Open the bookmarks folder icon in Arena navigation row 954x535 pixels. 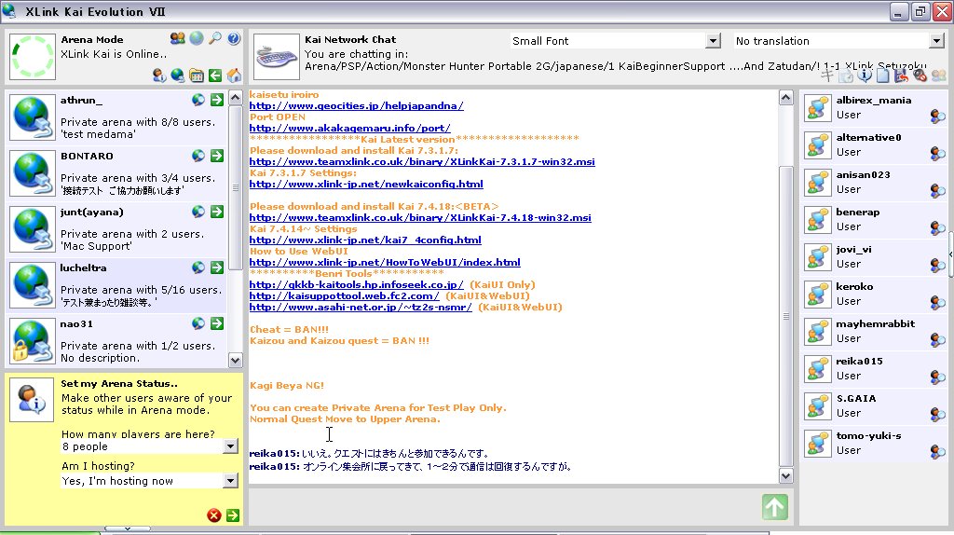197,75
